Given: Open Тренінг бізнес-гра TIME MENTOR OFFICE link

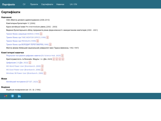Looking at the screenshot, I should tap(26, 37).
